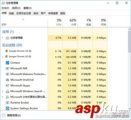This screenshot has height=120, width=131.
Task: Click the Microsoft IME process icon
Action: (8, 69)
